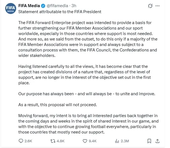Image resolution: width=170 pixels, height=148 pixels.
Task: Repost the FIFA Media statement
Action: click(x=53, y=141)
